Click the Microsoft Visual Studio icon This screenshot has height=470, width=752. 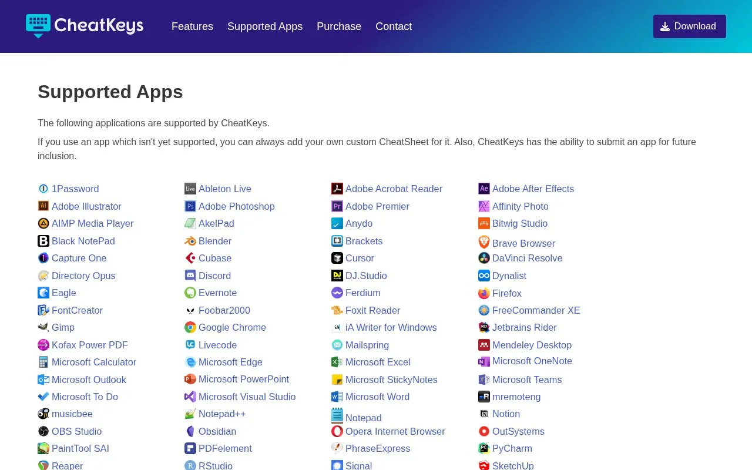[190, 397]
